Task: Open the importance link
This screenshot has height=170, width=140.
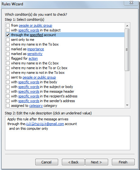Action: tap(36, 49)
